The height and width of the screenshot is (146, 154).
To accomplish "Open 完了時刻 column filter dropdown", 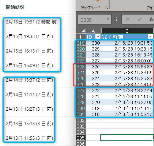I will coord(150,37).
